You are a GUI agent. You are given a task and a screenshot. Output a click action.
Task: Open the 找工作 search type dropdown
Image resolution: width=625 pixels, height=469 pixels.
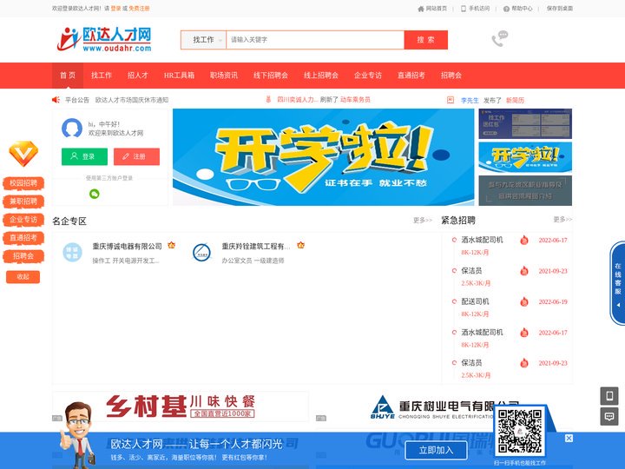pos(204,40)
